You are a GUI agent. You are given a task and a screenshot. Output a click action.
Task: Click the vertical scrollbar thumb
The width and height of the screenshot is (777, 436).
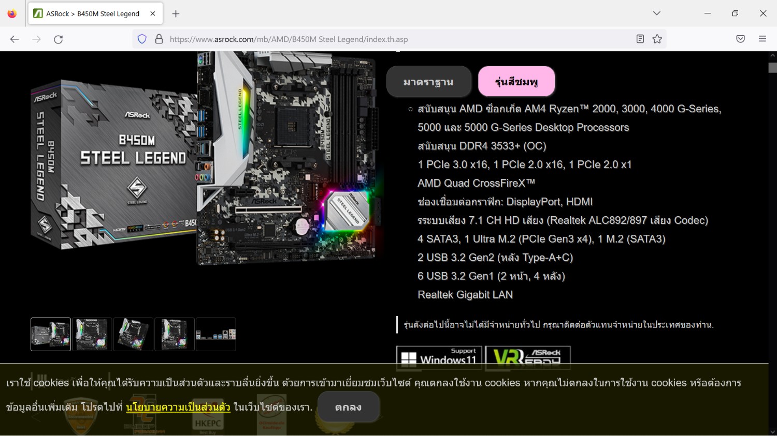coord(772,68)
